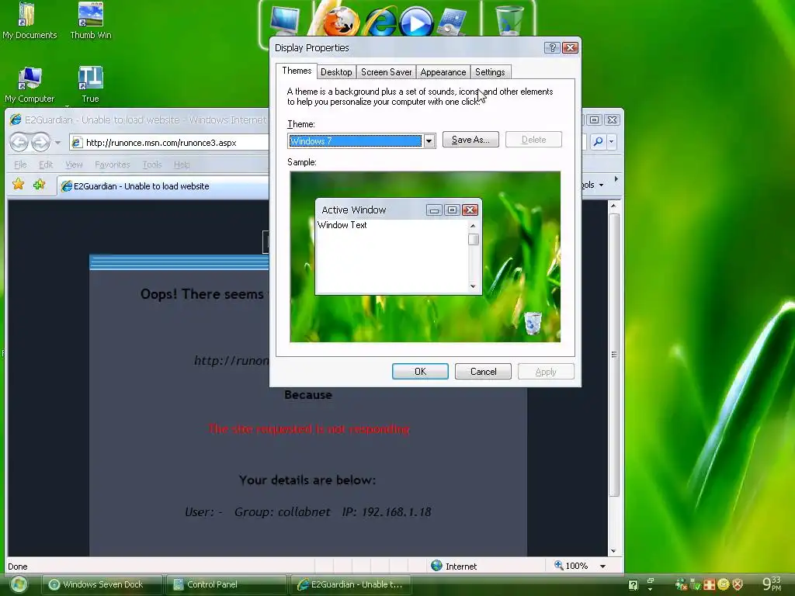
Task: Switch to the Appearance tab
Action: tap(443, 72)
